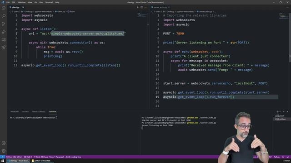The image size is (291, 163).
Task: Open the Edit menu
Action: 14,2
